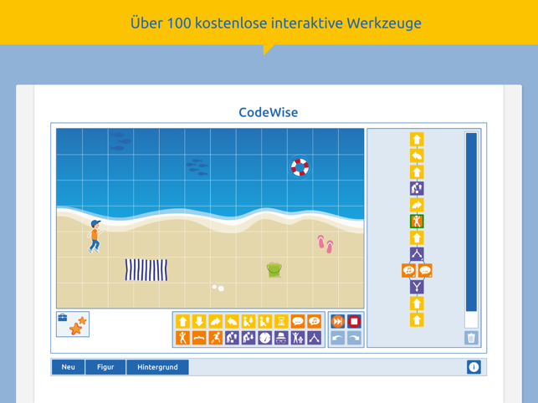The height and width of the screenshot is (403, 538).
Task: Open the Figur option
Action: (105, 367)
